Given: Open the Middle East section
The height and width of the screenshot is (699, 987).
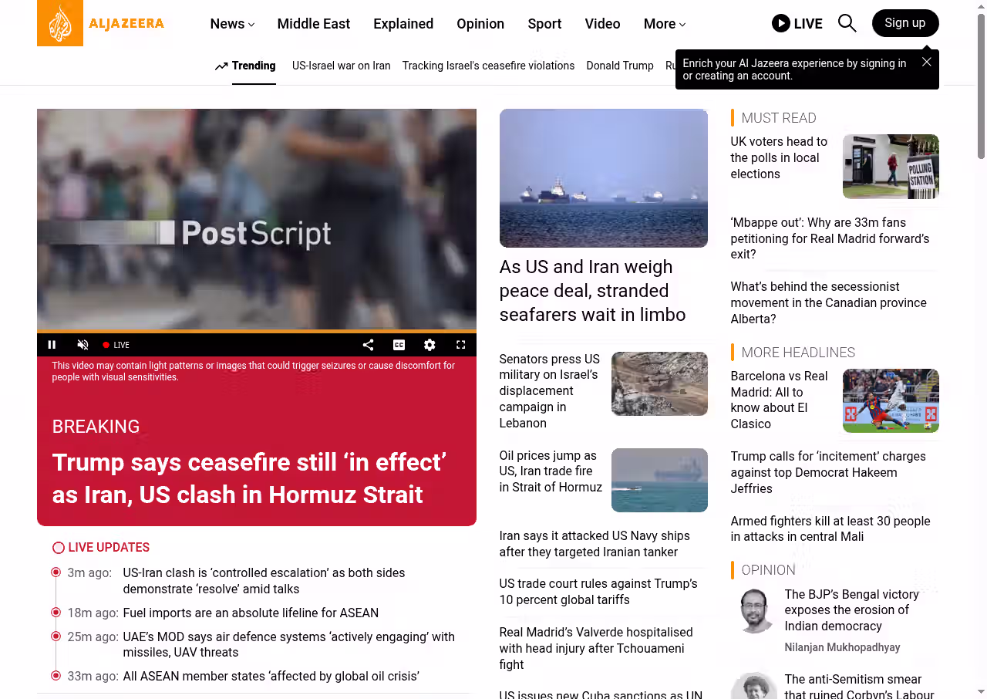Looking at the screenshot, I should [314, 24].
